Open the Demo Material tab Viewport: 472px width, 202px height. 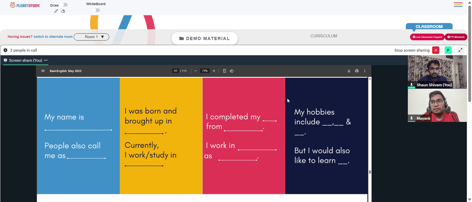(204, 39)
